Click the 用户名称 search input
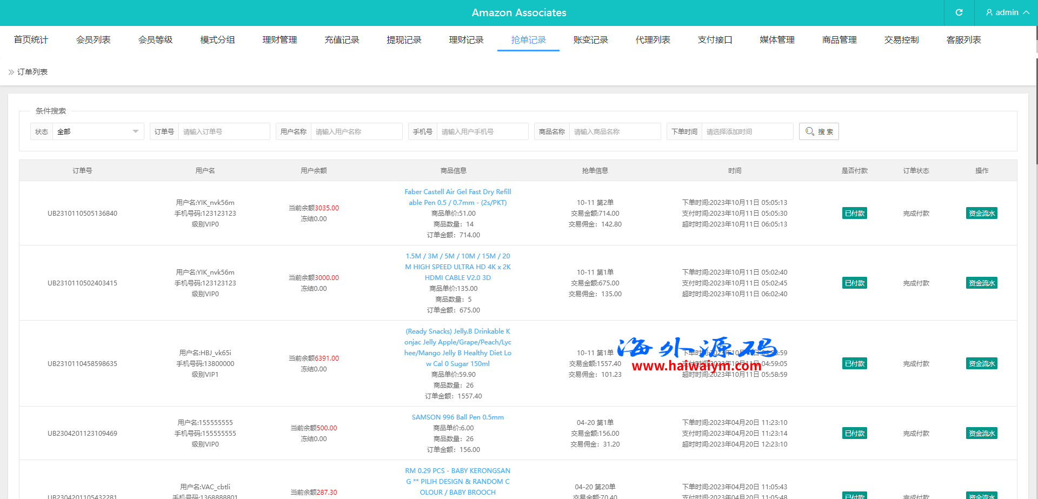 pyautogui.click(x=356, y=131)
